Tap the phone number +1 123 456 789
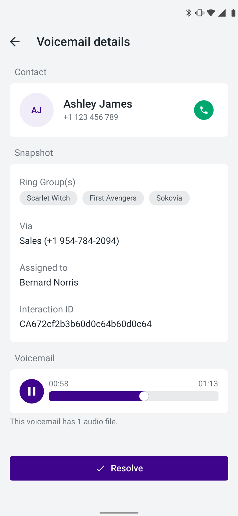This screenshot has height=516, width=238. 91,117
